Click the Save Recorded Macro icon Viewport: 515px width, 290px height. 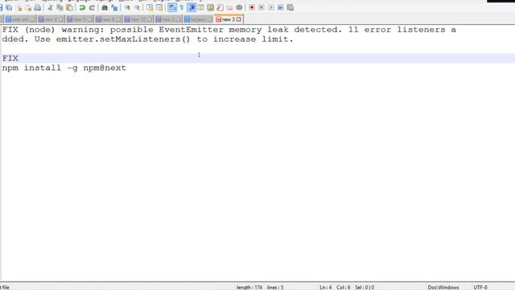point(290,7)
